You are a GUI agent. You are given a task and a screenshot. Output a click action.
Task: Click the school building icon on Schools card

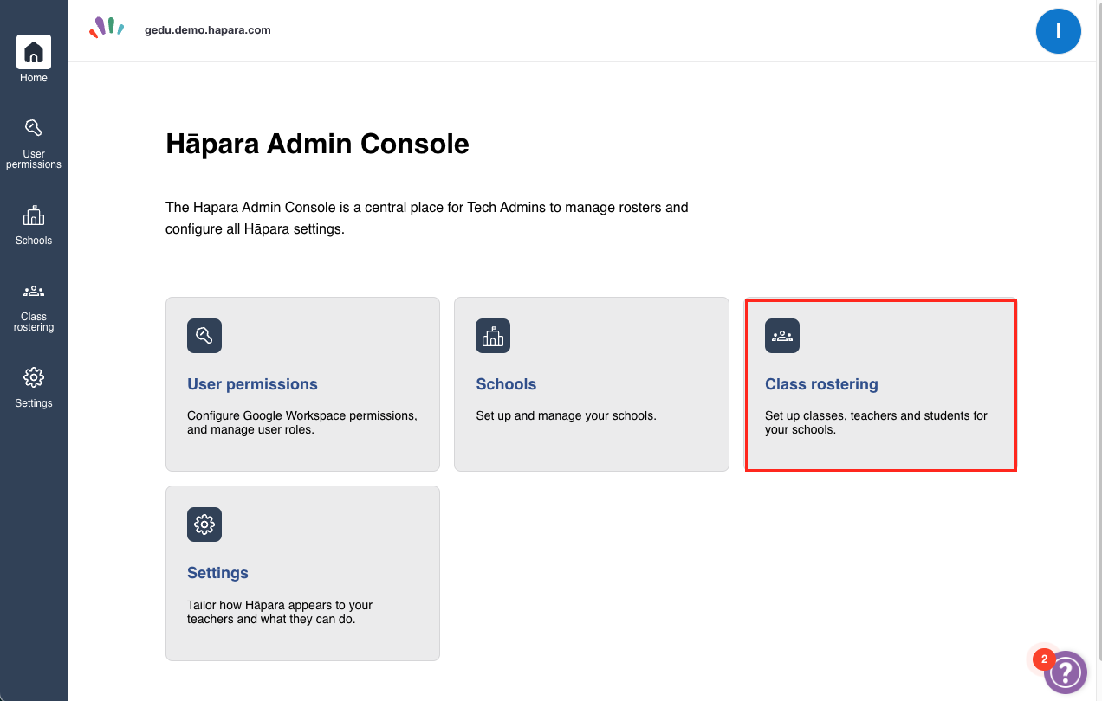click(492, 336)
